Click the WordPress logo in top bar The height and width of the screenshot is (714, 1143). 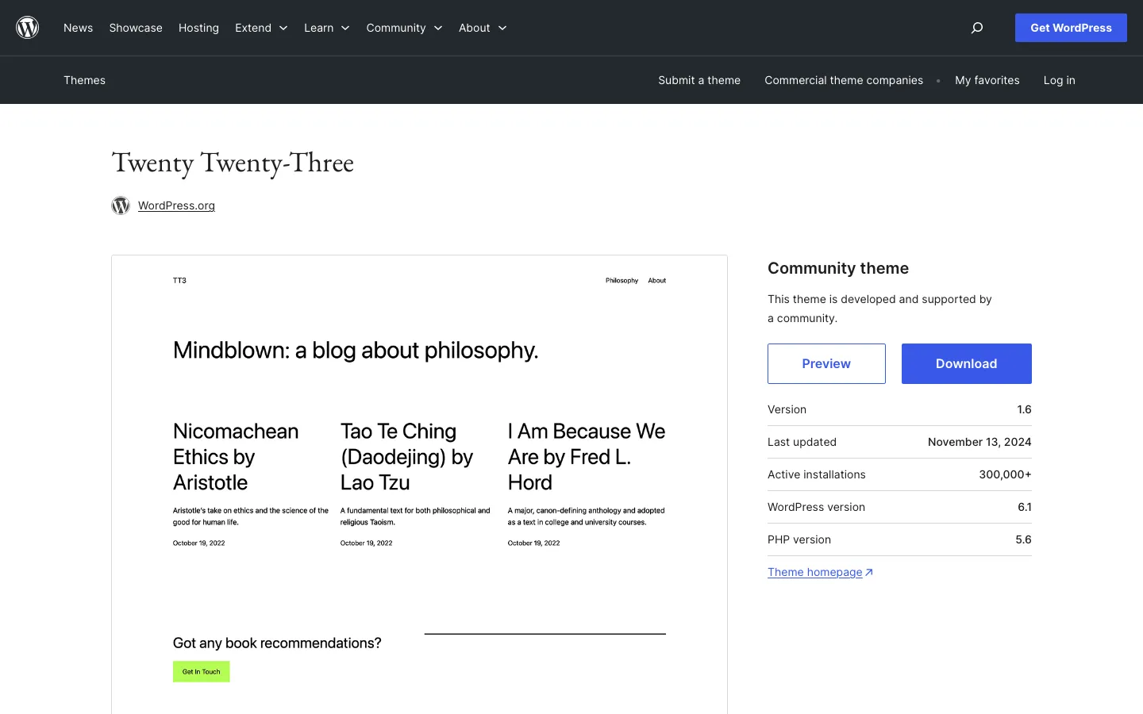(28, 28)
